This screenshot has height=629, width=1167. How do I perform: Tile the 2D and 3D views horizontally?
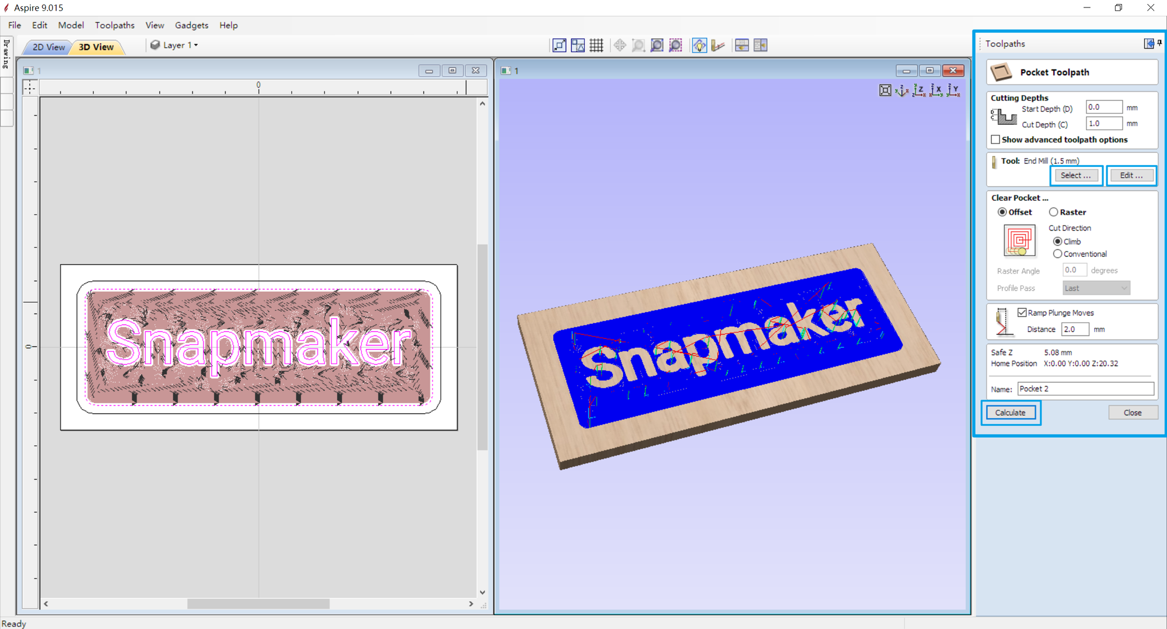pos(742,45)
